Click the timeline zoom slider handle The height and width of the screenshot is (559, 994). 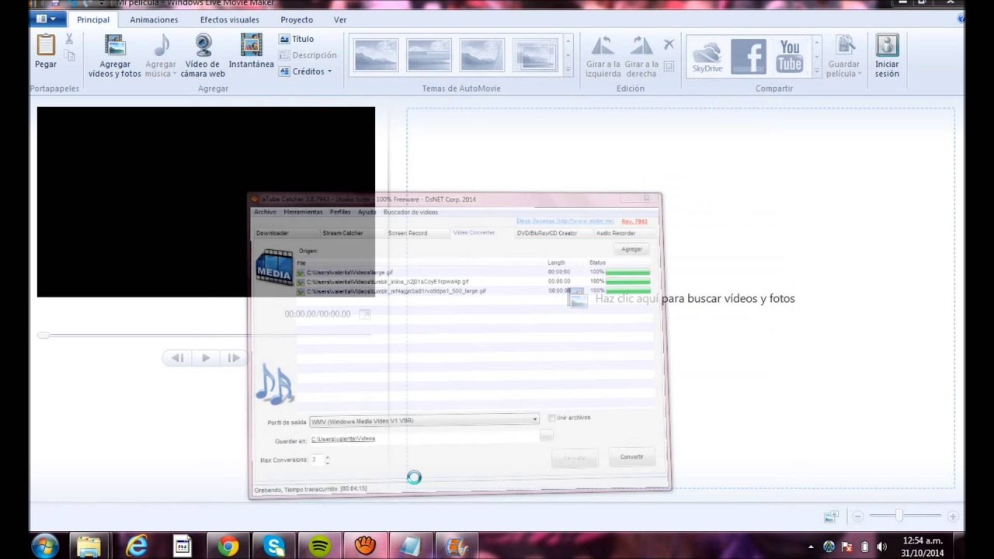898,516
